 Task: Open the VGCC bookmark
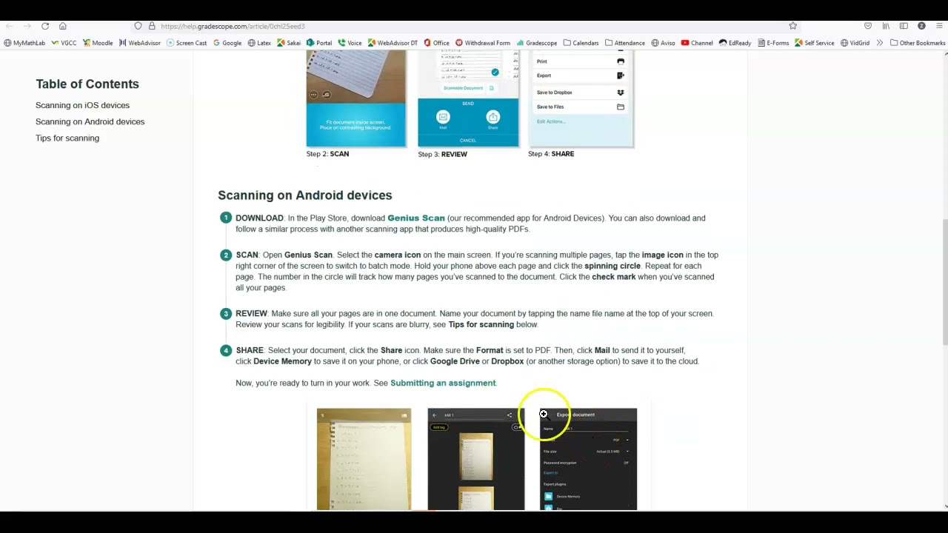tap(64, 43)
